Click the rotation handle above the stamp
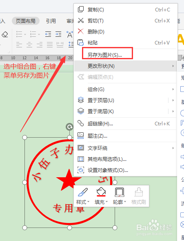Image resolution: width=184 pixels, height=241 pixels. click(69, 127)
